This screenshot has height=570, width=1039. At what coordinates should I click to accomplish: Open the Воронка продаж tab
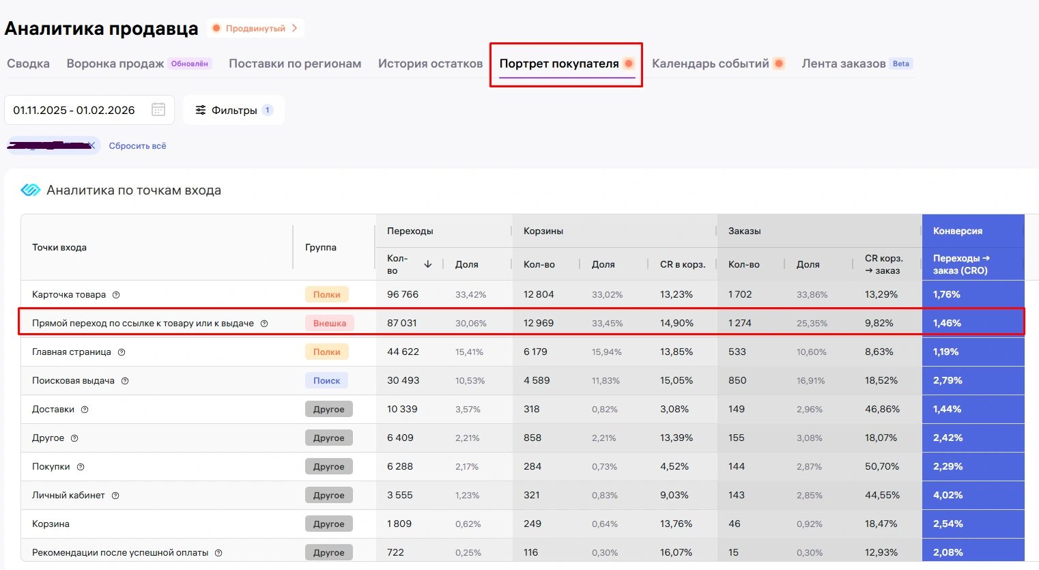(115, 63)
